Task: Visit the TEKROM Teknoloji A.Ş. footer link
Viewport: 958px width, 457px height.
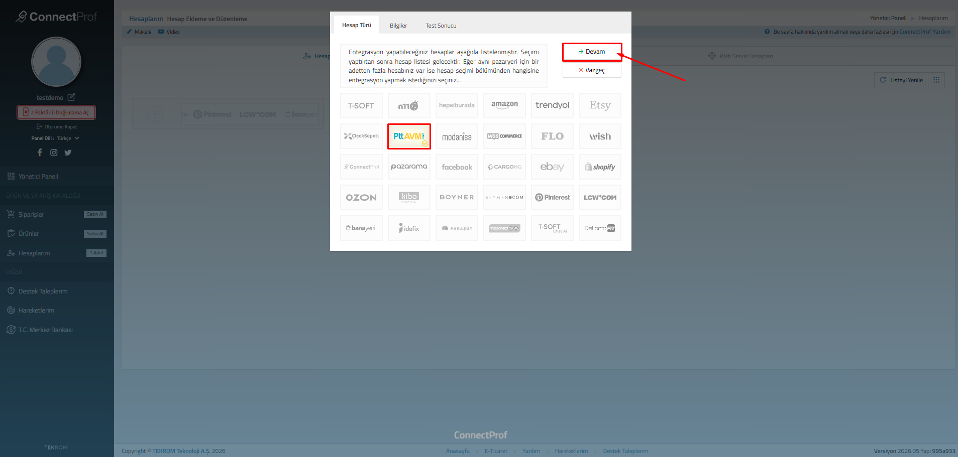Action: 181,451
